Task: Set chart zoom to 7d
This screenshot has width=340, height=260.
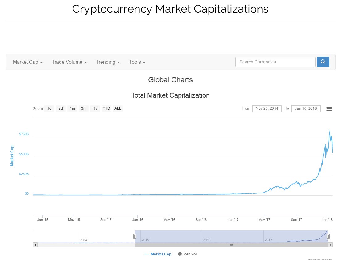Action: (61, 108)
